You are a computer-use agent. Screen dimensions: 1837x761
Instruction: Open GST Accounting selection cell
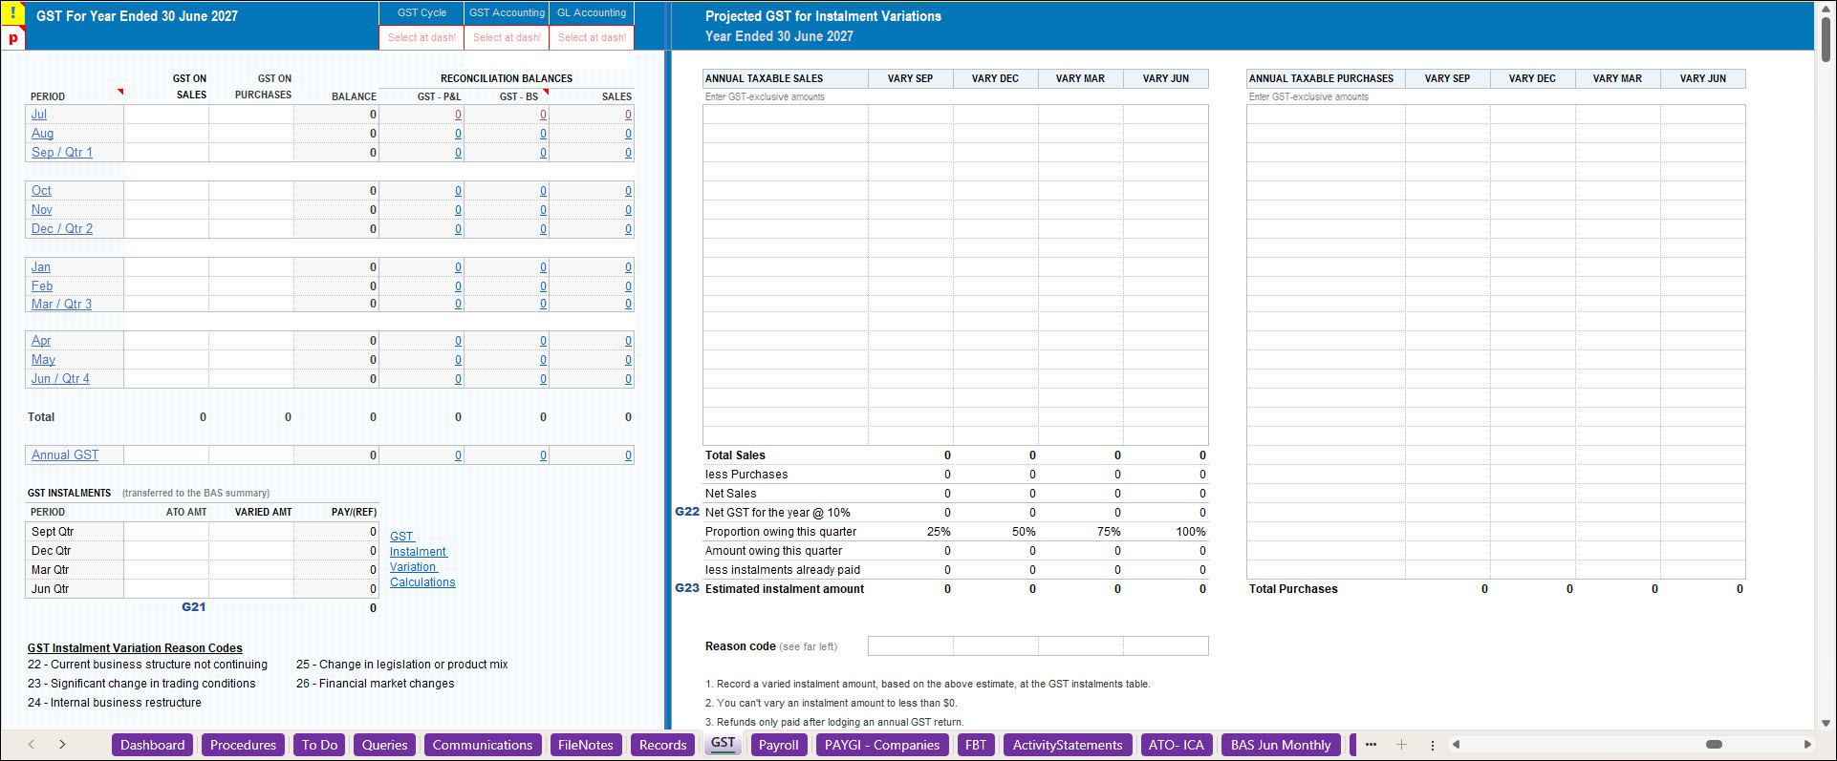(507, 37)
